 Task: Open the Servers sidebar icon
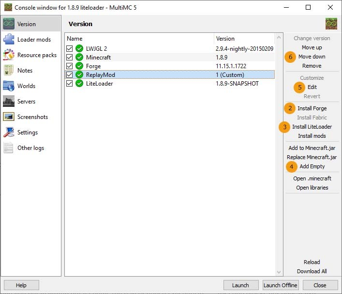click(9, 102)
